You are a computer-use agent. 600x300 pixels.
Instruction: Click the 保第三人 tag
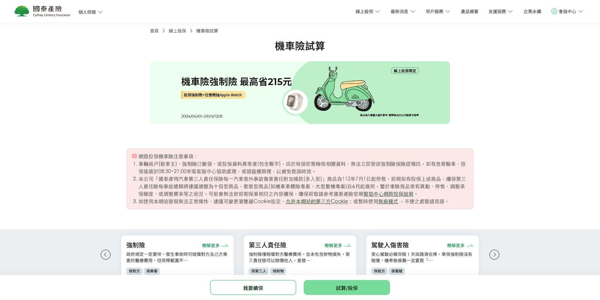[259, 271]
